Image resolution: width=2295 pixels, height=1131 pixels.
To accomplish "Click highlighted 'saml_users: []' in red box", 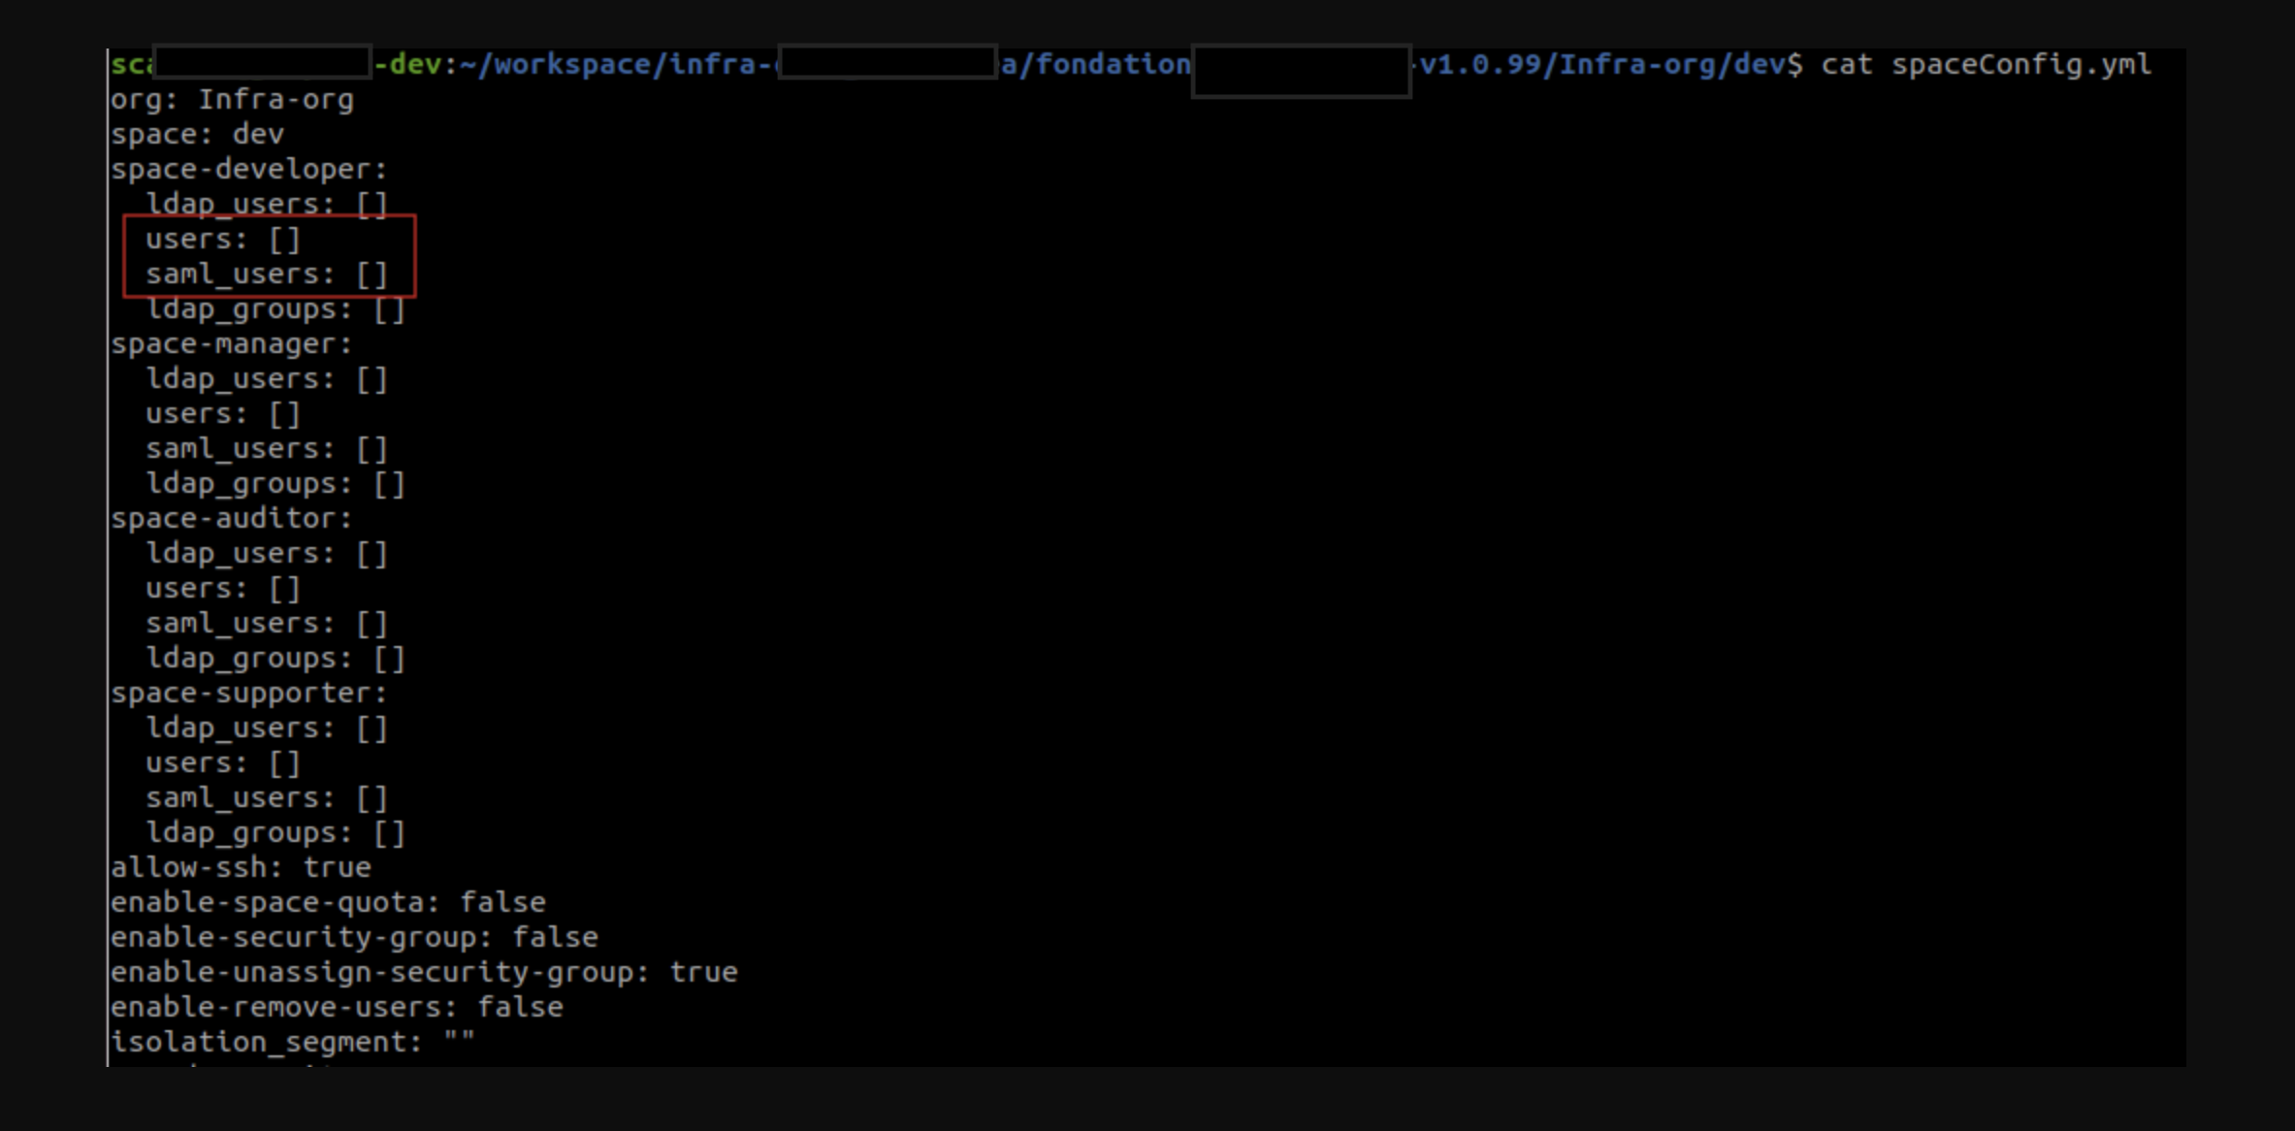I will pos(267,275).
